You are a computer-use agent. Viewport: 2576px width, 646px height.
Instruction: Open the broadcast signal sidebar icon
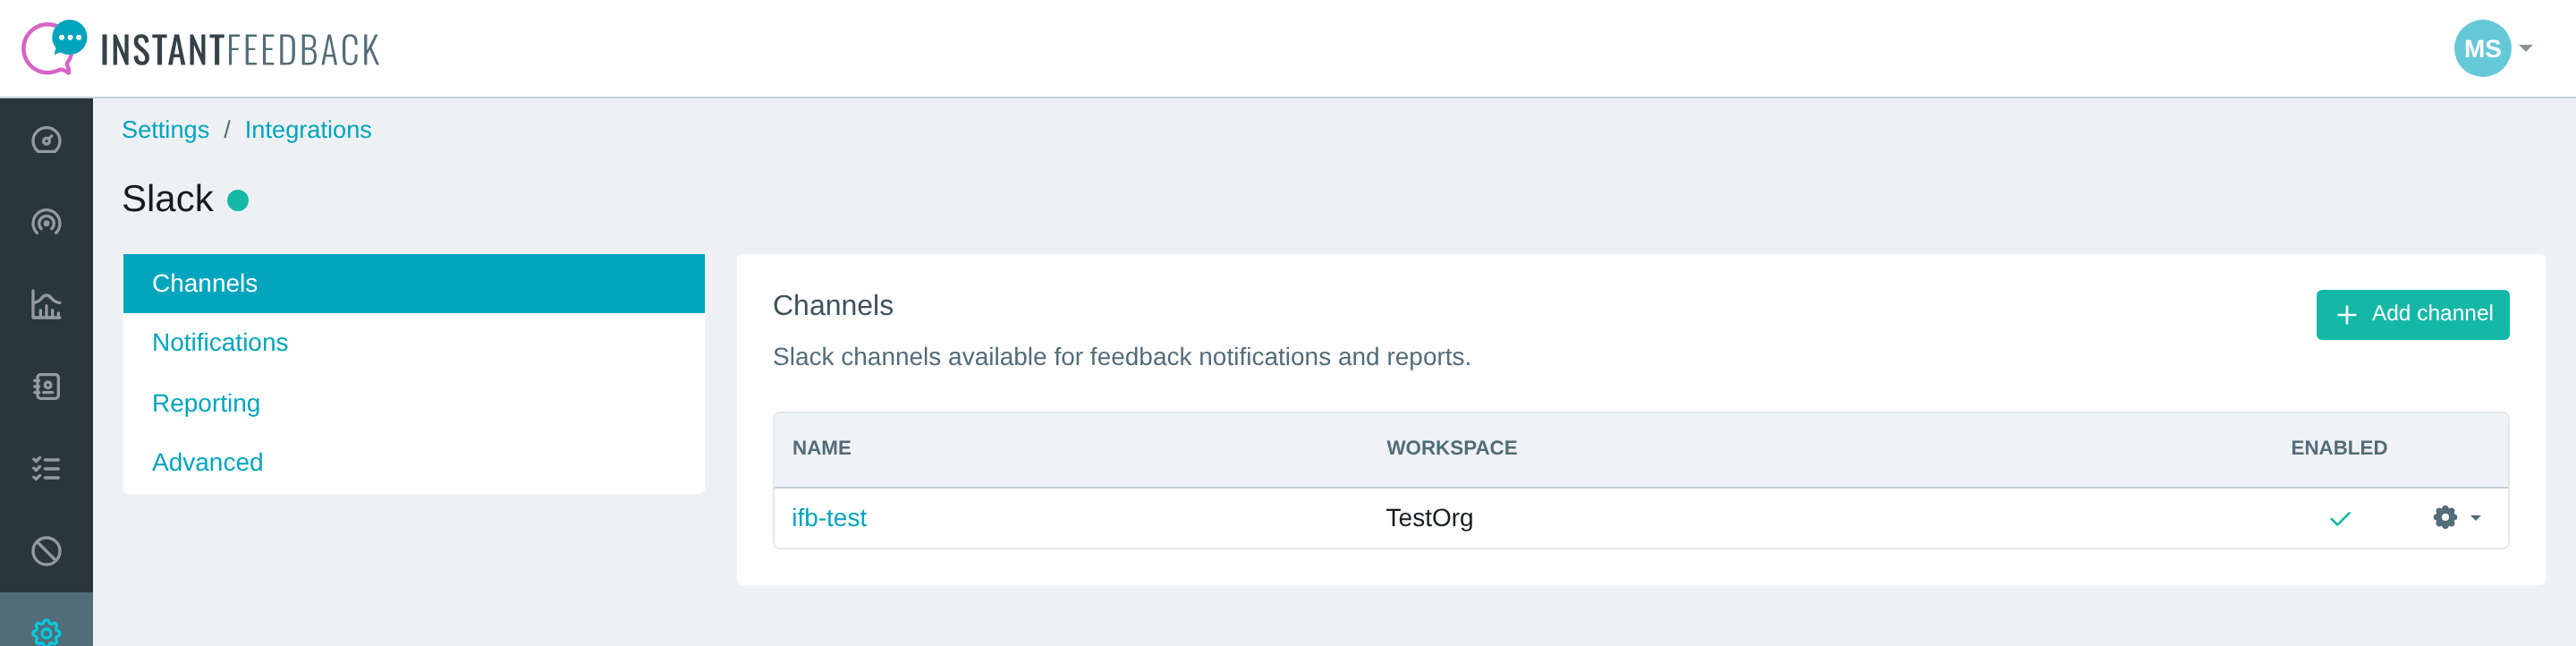point(46,222)
